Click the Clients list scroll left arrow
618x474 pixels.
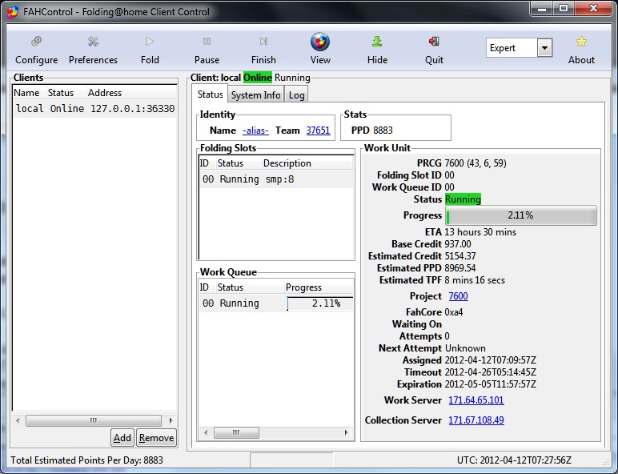[x=18, y=420]
